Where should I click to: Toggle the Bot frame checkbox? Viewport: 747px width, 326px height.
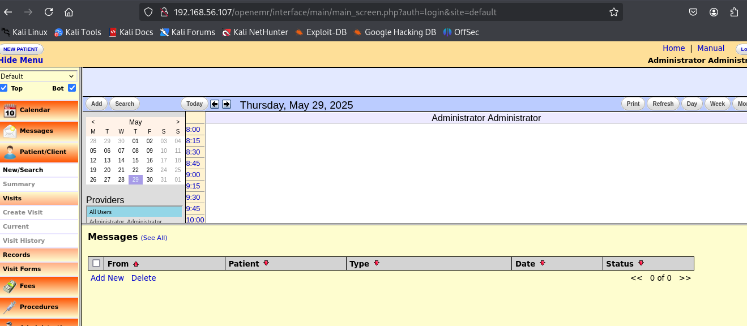point(72,88)
